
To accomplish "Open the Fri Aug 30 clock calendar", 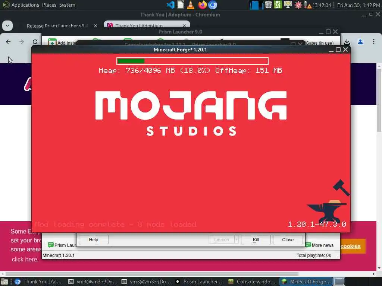I will [358, 5].
